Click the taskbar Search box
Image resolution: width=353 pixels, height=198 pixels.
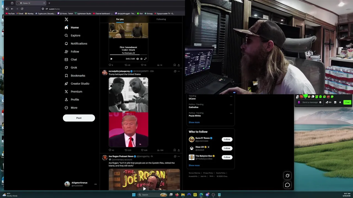pos(153,195)
